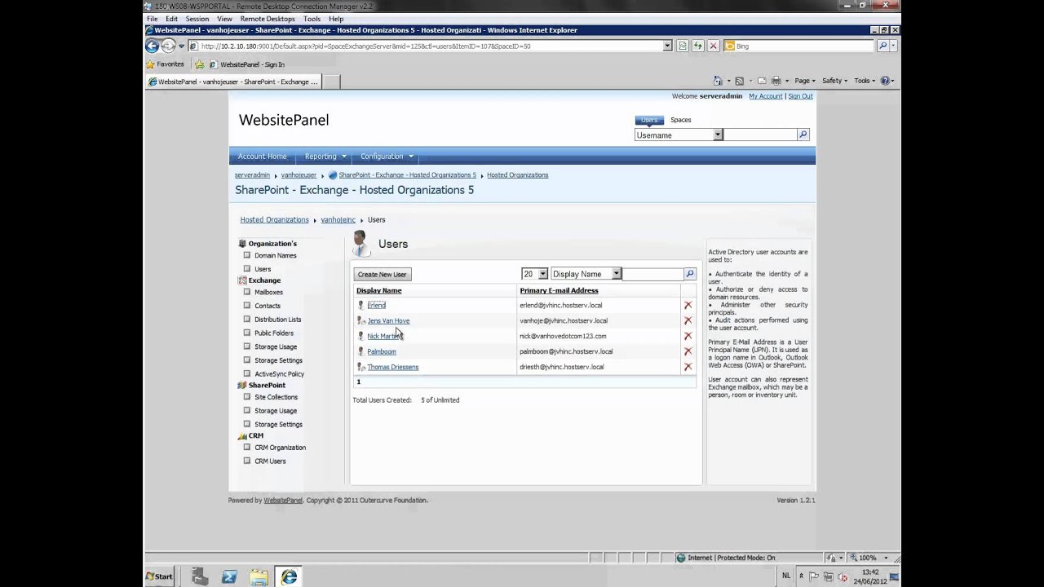This screenshot has height=587, width=1044.
Task: Open the IE Page dropdown menu
Action: 805,81
